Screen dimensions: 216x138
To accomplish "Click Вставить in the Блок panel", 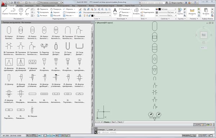I will [136, 11].
